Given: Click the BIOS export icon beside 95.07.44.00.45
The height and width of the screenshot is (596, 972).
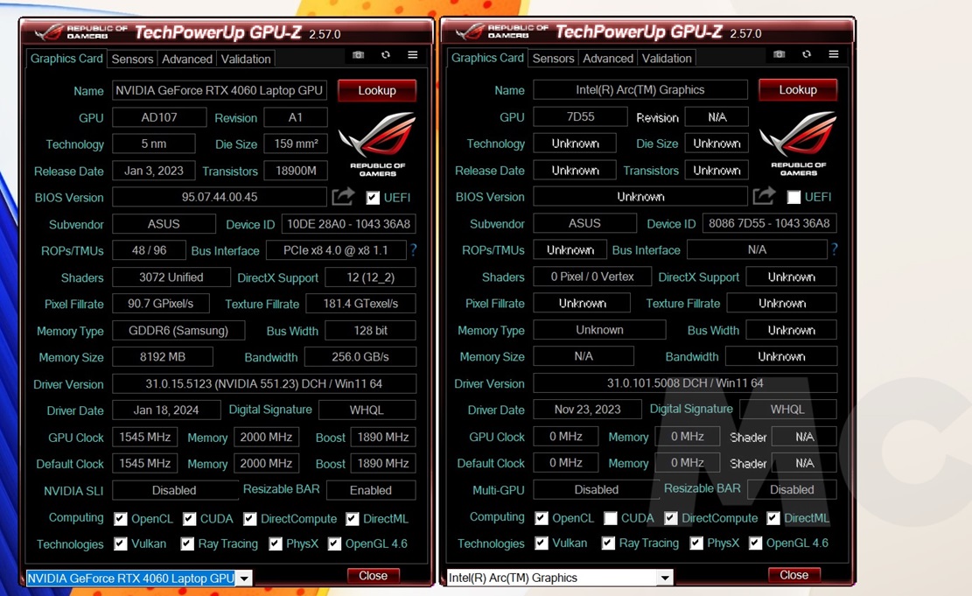Looking at the screenshot, I should click(343, 197).
